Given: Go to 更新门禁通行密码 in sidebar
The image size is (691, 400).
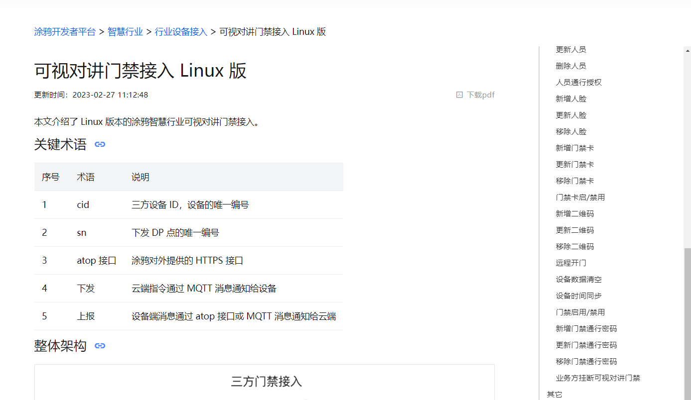Looking at the screenshot, I should (586, 345).
